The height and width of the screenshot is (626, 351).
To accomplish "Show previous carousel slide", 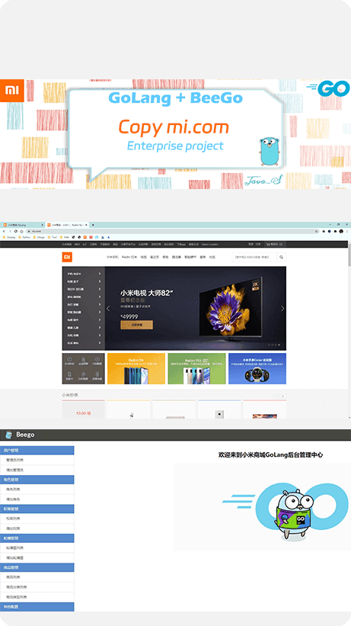I will (x=108, y=308).
